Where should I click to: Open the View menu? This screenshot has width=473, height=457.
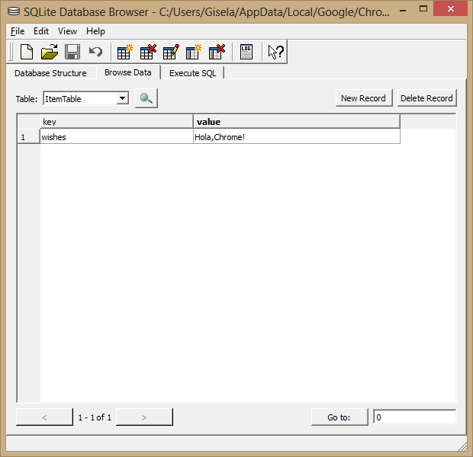click(67, 31)
